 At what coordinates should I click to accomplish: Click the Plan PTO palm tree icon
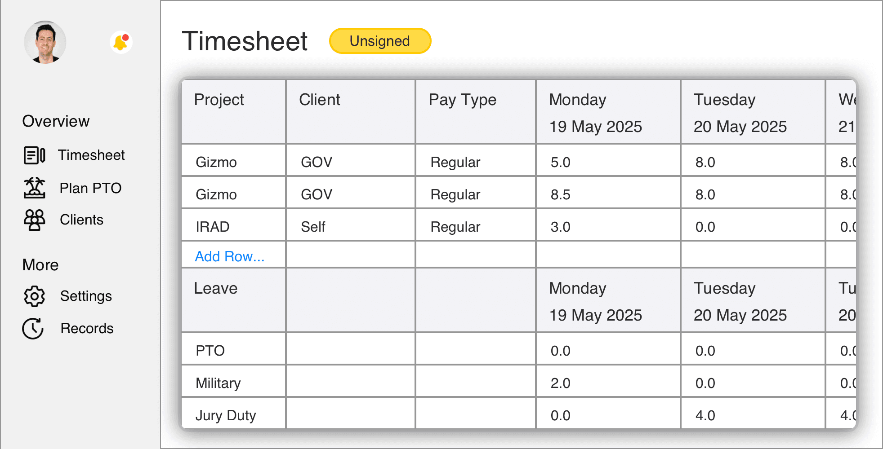tap(34, 188)
